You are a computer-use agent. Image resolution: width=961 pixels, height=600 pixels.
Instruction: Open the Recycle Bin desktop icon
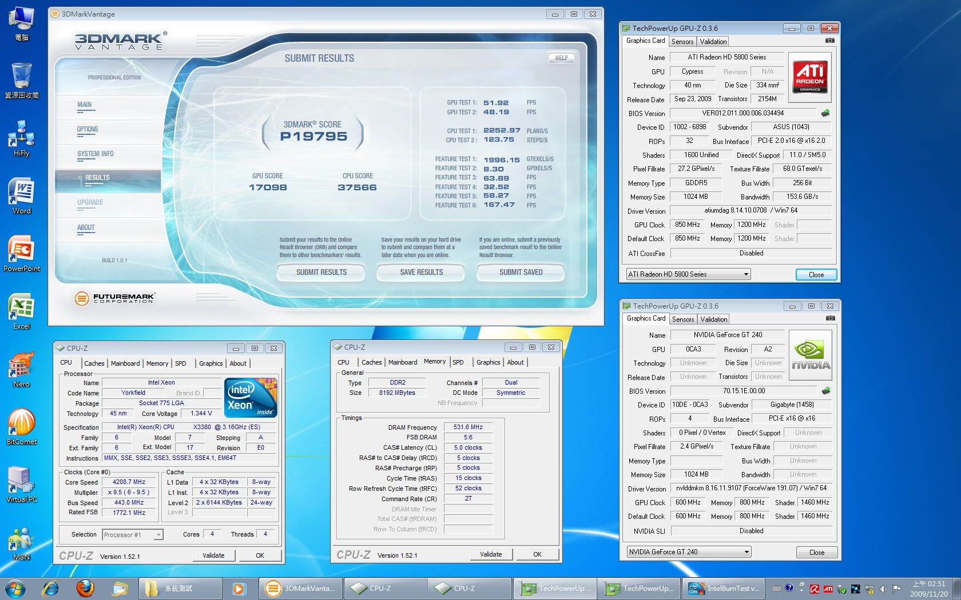21,80
